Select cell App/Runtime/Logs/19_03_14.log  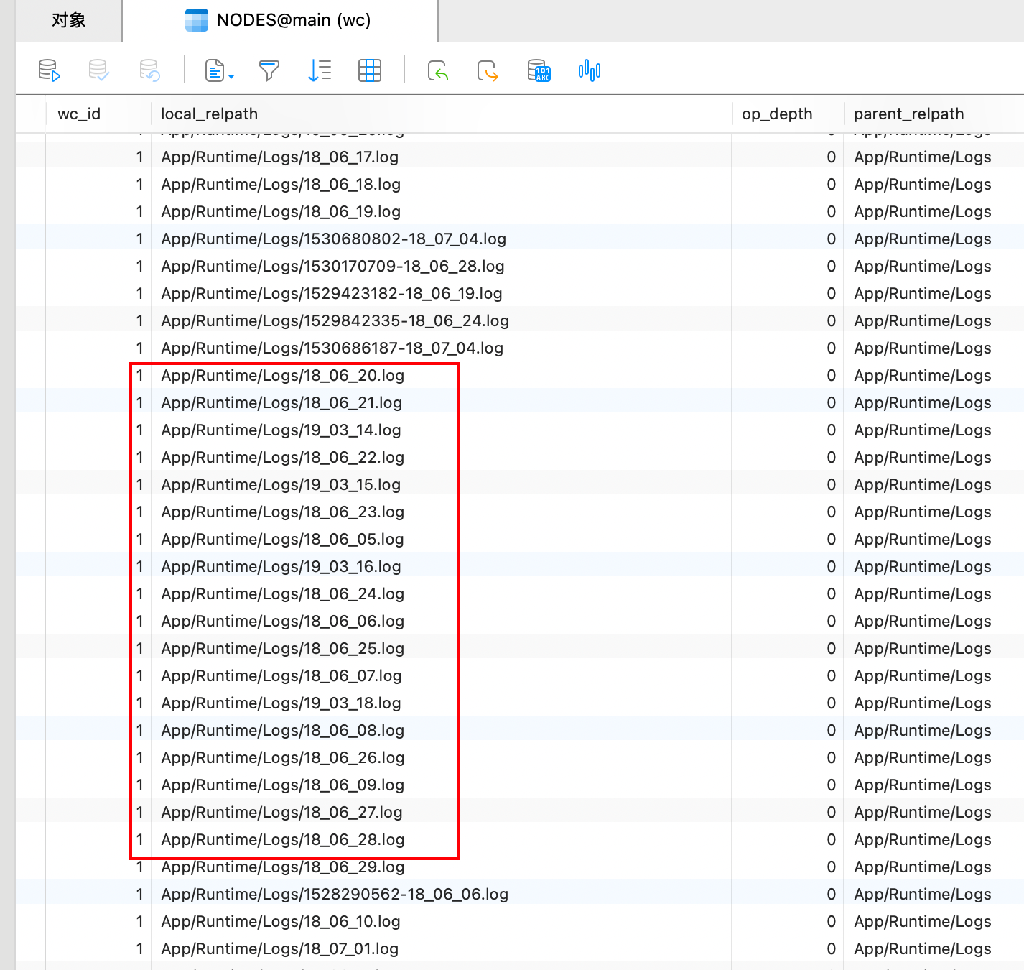(x=442, y=430)
